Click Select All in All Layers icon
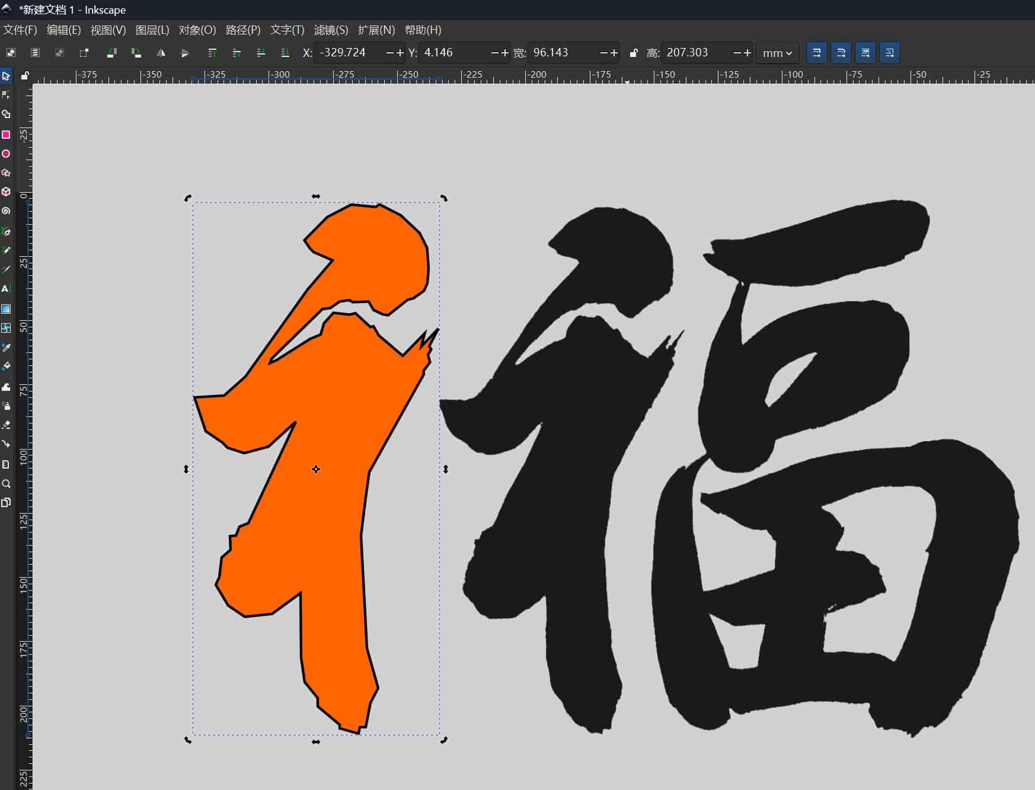Screen dimensions: 1035x790 click(x=35, y=53)
